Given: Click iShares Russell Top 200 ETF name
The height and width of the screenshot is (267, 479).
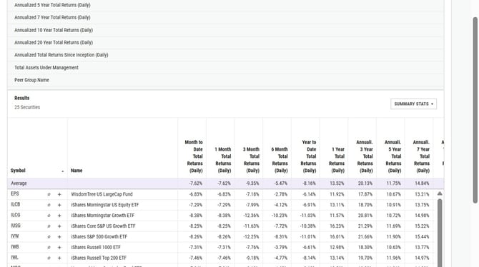Looking at the screenshot, I should (99, 258).
